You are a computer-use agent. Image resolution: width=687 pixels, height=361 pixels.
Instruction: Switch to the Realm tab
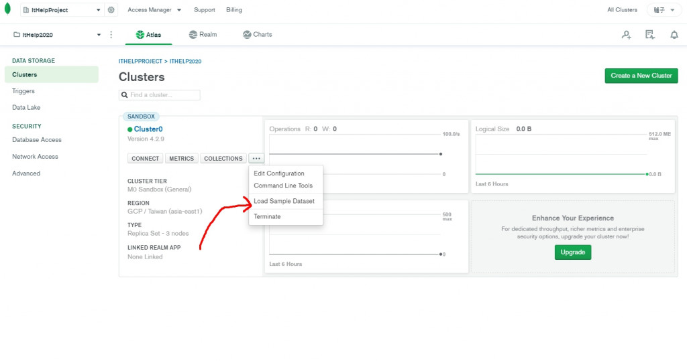203,35
